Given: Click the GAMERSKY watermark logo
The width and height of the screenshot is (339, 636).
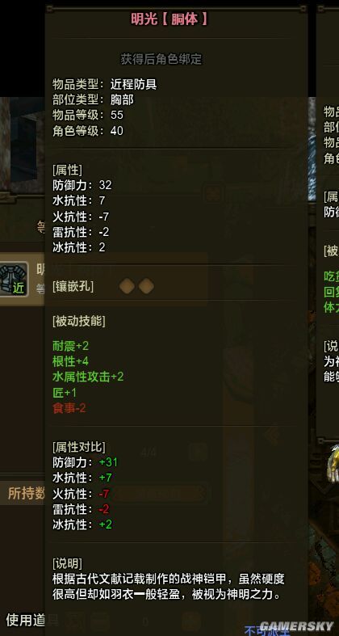Looking at the screenshot, I should 296,625.
